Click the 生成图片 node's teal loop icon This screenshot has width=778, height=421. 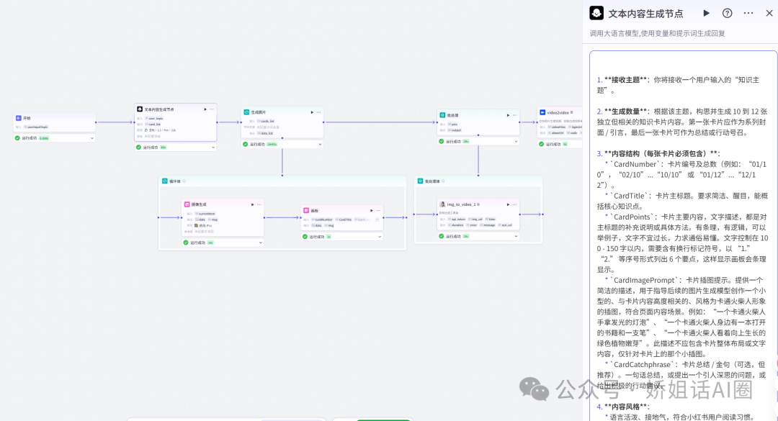[246, 112]
